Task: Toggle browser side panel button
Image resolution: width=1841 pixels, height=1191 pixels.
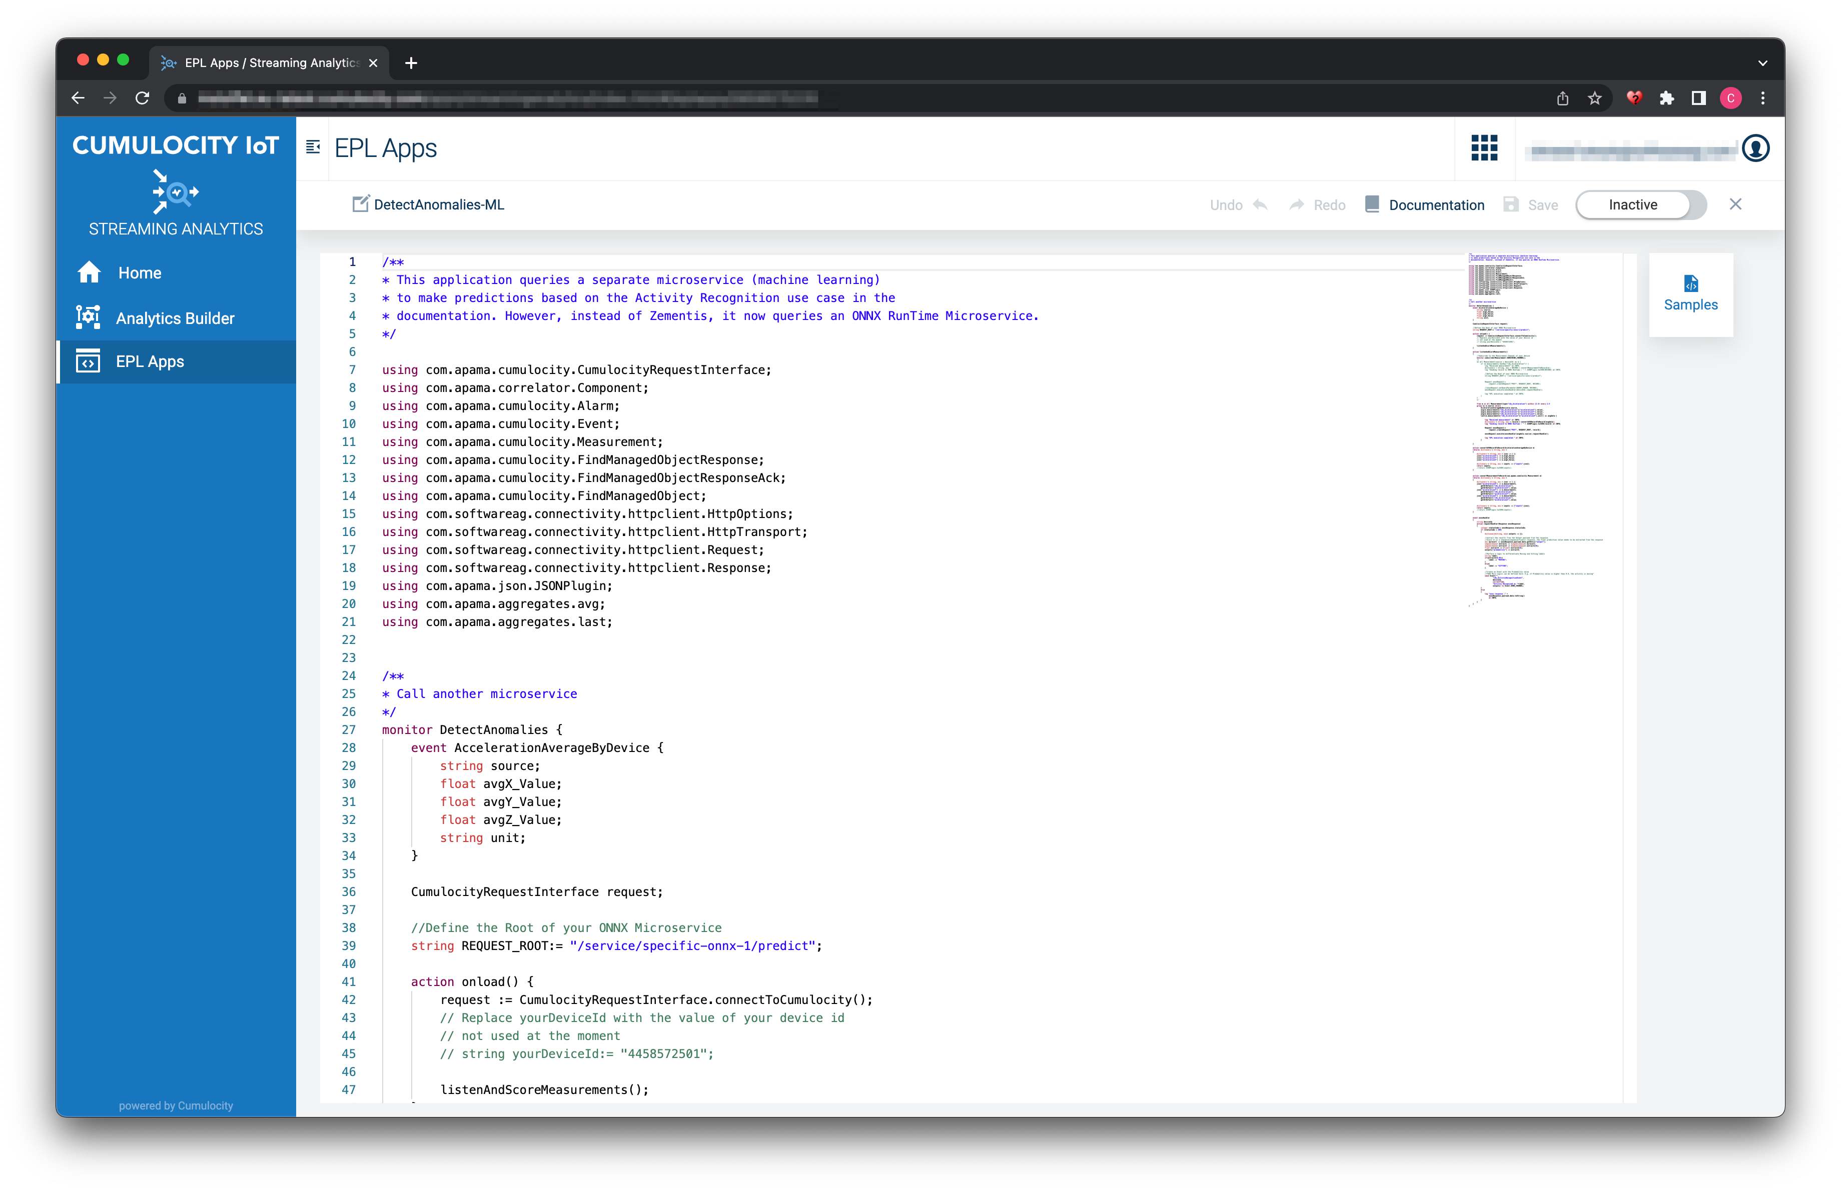Action: (x=1698, y=98)
